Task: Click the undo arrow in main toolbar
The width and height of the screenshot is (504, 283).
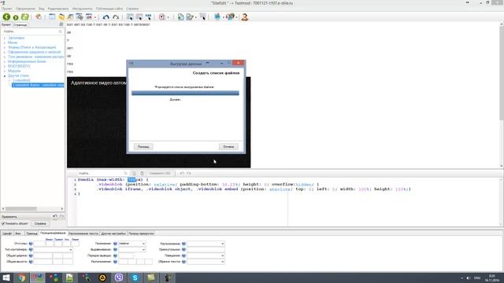Action: pyautogui.click(x=106, y=17)
